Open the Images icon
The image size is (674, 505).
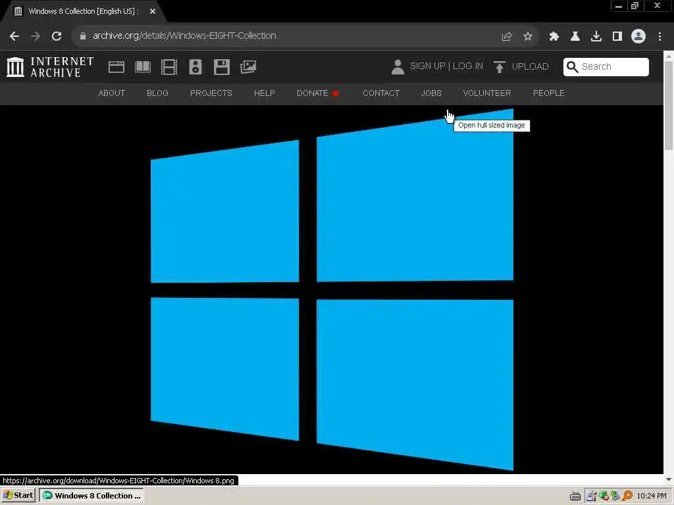(x=248, y=67)
